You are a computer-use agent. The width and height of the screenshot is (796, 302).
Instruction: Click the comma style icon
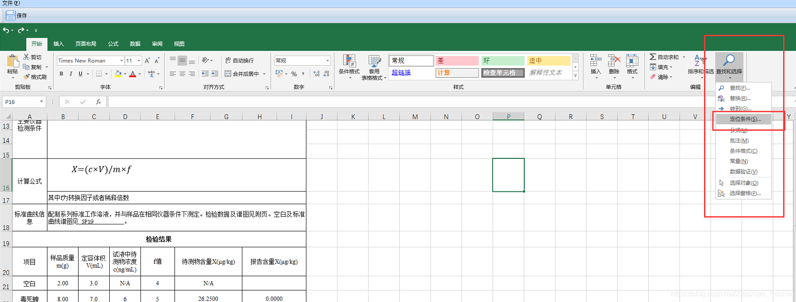(303, 74)
